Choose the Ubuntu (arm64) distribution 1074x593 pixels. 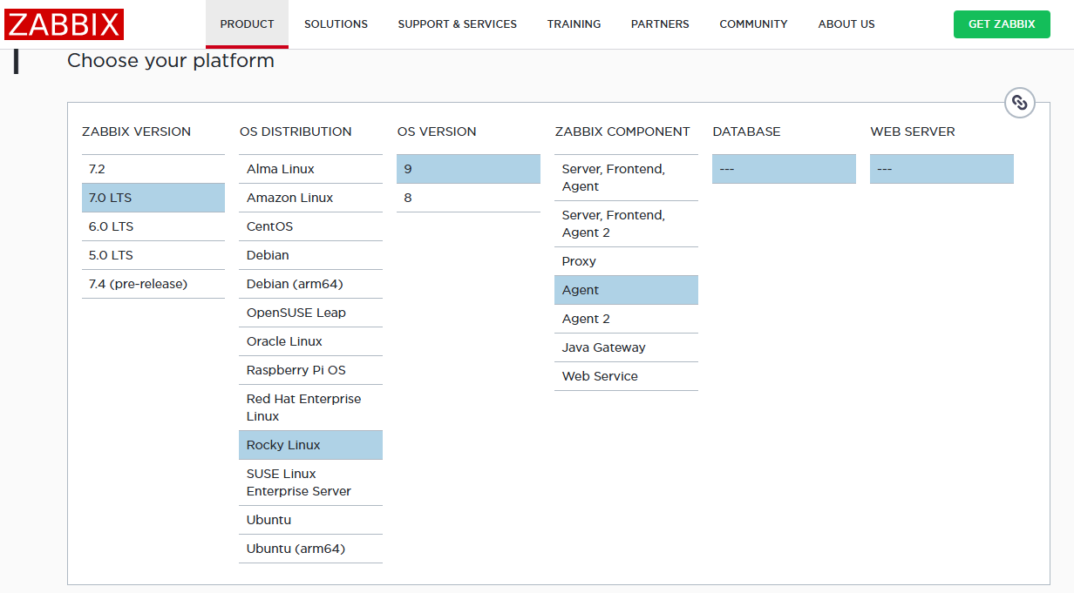(x=311, y=549)
